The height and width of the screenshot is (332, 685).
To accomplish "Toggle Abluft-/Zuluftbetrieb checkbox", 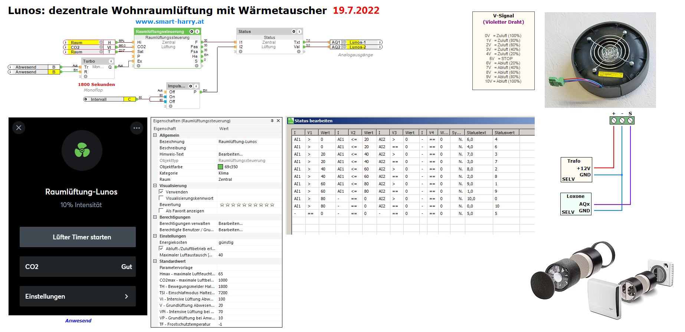I will coord(161,249).
